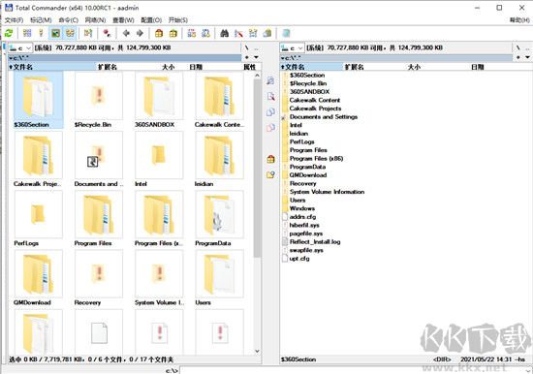Screen dimensions: 533x374
Task: Select the Program Files folder thumbnail
Action: [x=99, y=218]
